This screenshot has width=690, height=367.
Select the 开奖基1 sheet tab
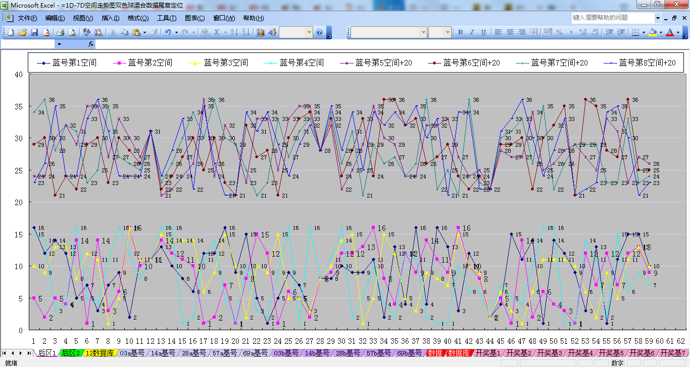tap(487, 353)
